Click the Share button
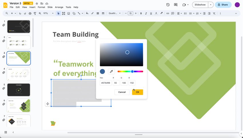This screenshot has width=243, height=138. (223, 5)
